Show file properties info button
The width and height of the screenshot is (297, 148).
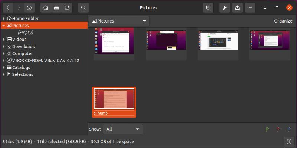tap(289, 141)
